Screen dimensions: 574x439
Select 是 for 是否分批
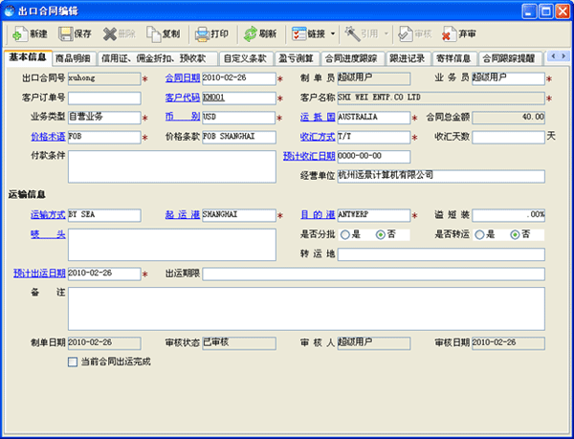tap(344, 235)
